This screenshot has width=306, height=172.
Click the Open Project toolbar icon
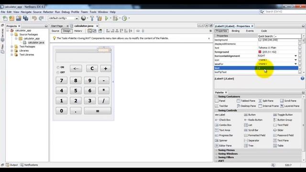click(x=19, y=18)
